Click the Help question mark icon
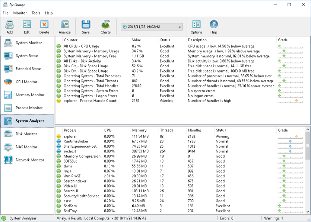The width and height of the screenshot is (311, 222). [214, 25]
